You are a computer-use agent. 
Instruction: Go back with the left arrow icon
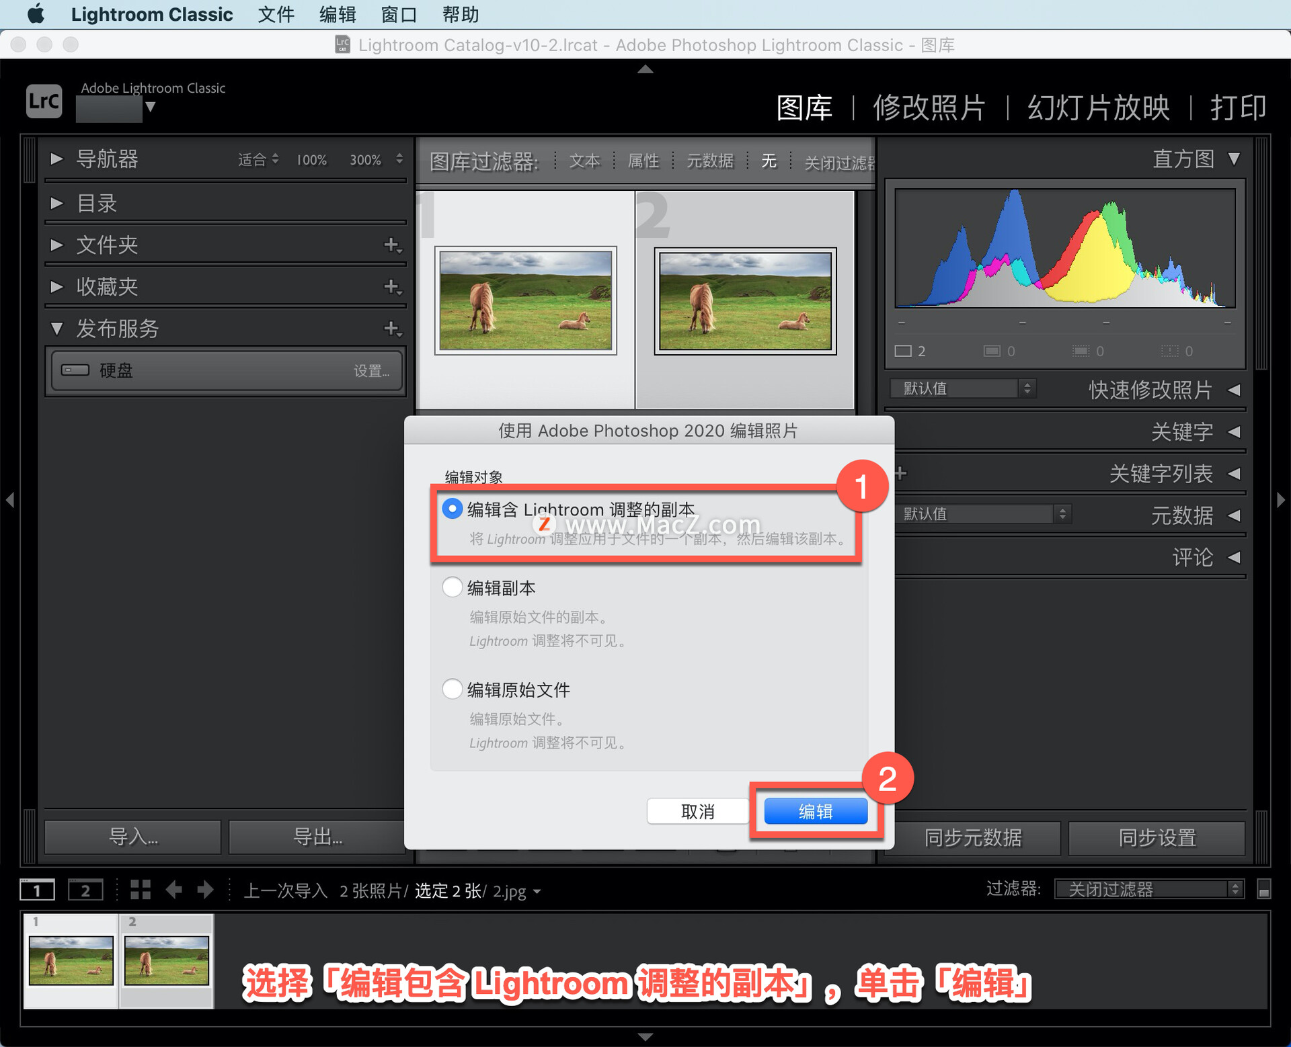174,890
